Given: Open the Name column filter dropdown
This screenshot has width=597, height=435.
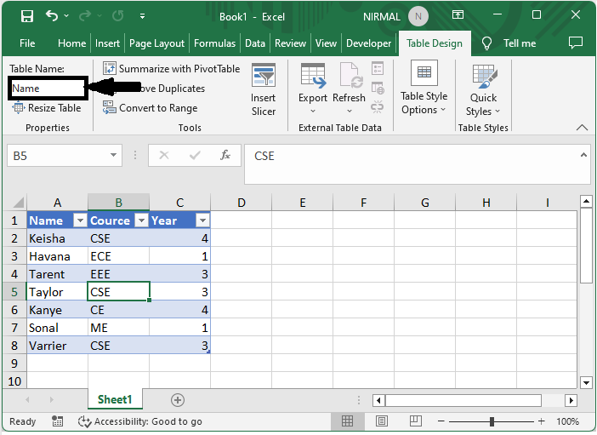Looking at the screenshot, I should point(80,220).
